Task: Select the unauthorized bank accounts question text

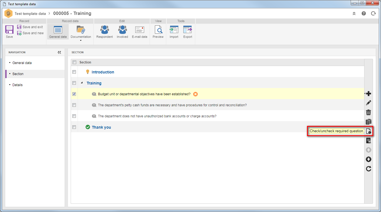Action: tap(157, 116)
